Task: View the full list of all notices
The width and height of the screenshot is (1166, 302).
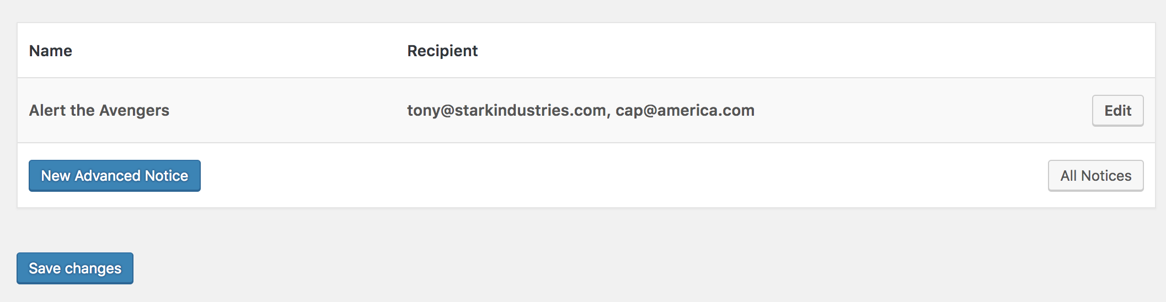Action: click(x=1095, y=176)
